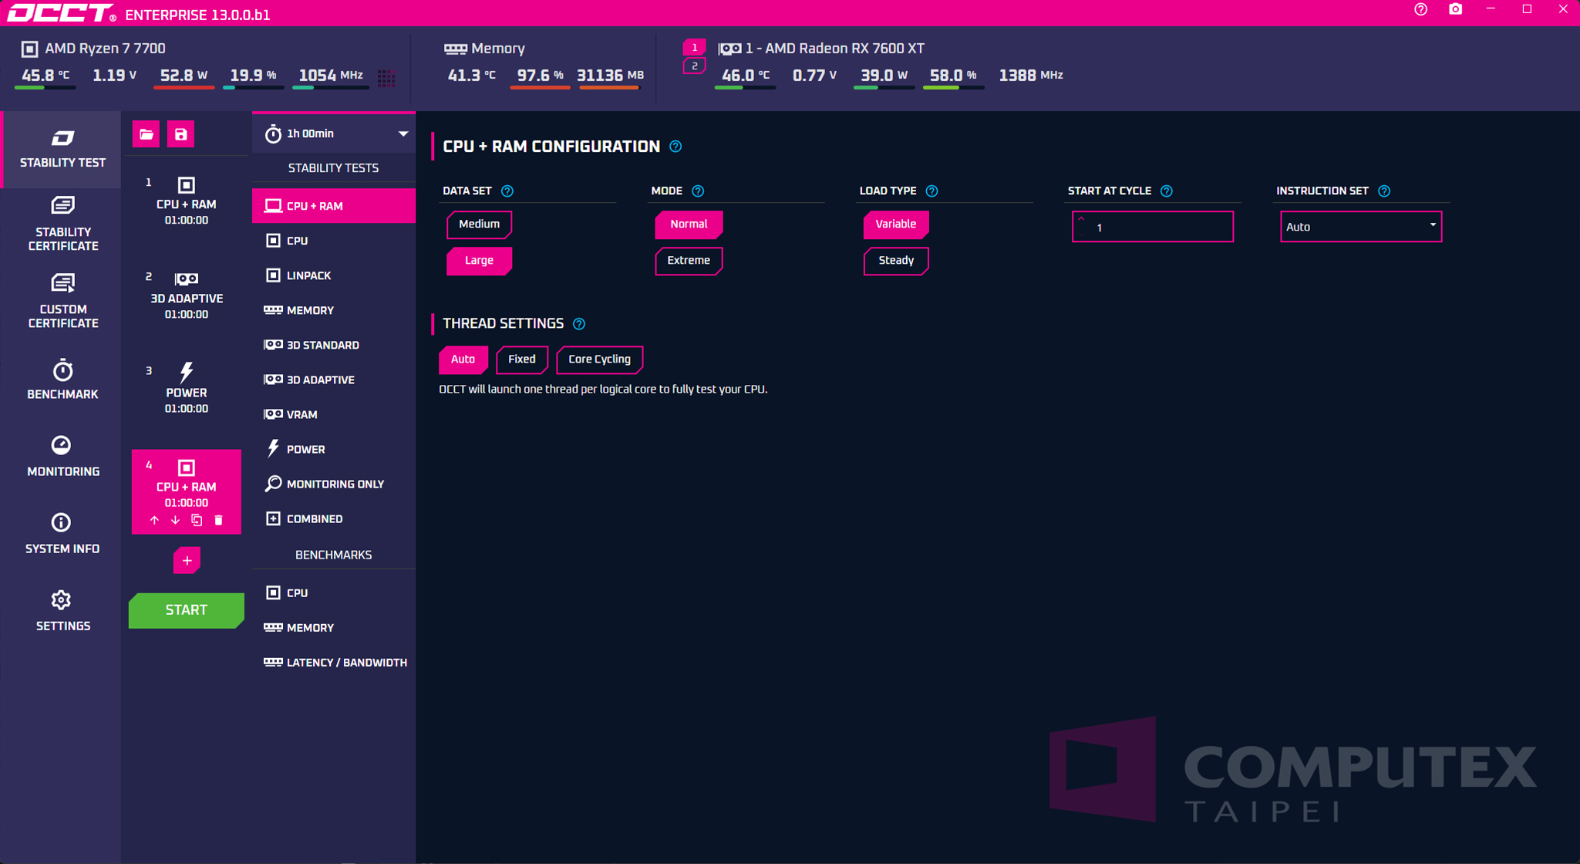
Task: Set thread settings to Auto
Action: pos(463,359)
